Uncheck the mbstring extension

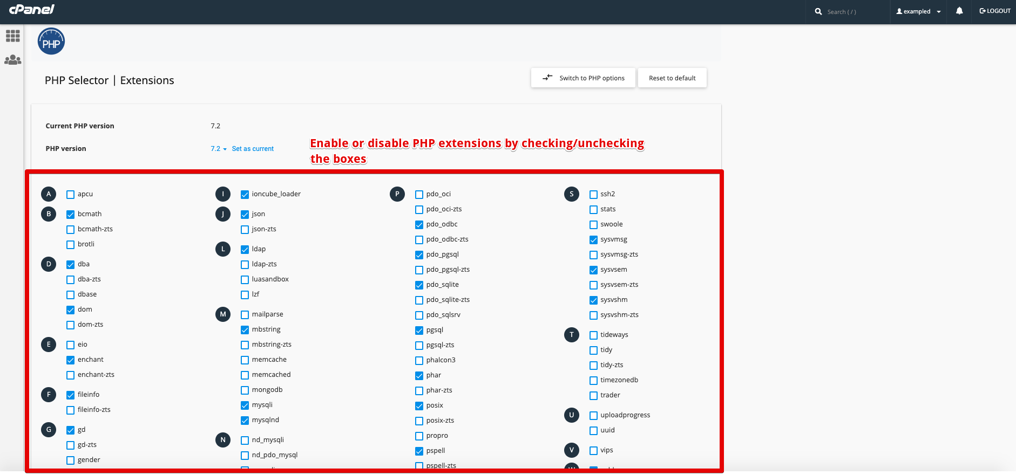245,330
